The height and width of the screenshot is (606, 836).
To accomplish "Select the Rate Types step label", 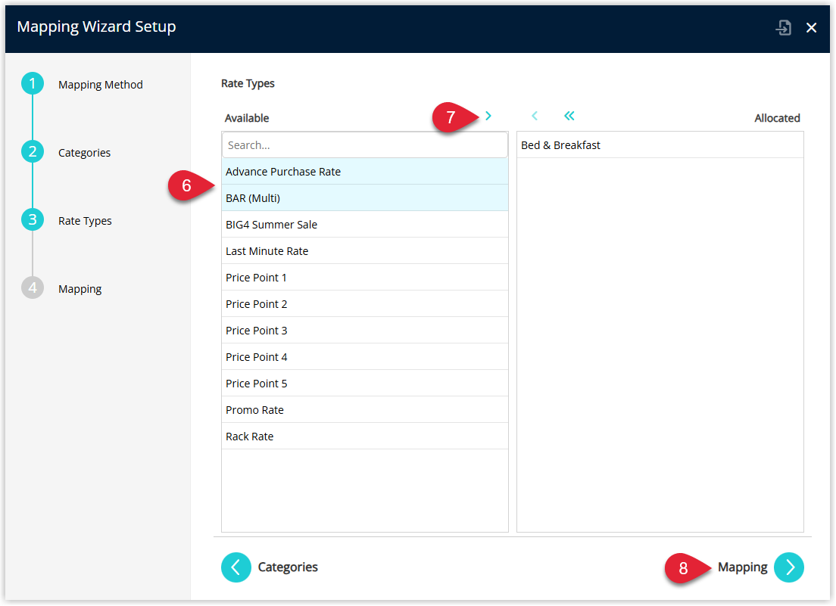I will point(85,221).
